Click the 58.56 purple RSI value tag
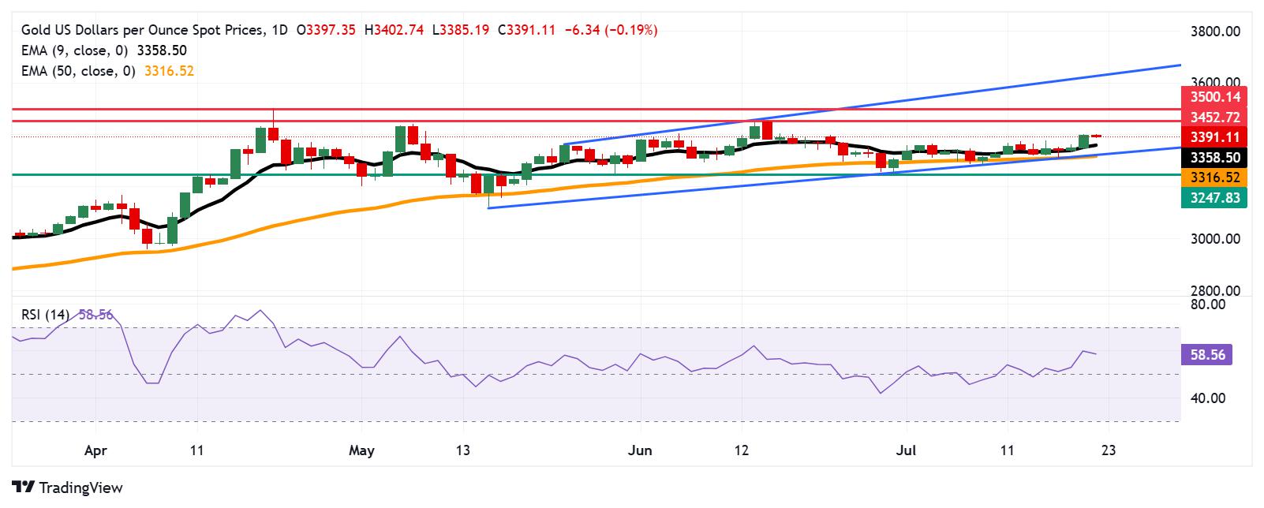 tap(1207, 355)
